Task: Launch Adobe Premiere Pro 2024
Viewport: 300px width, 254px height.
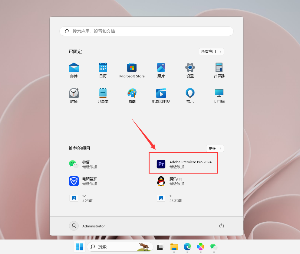Action: (184, 164)
